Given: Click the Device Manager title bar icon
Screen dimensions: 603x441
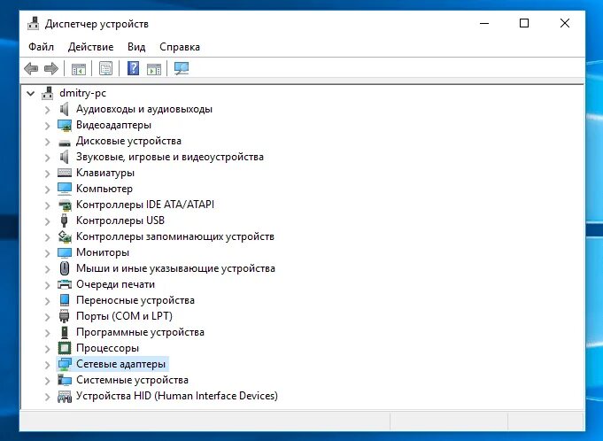Looking at the screenshot, I should (34, 24).
